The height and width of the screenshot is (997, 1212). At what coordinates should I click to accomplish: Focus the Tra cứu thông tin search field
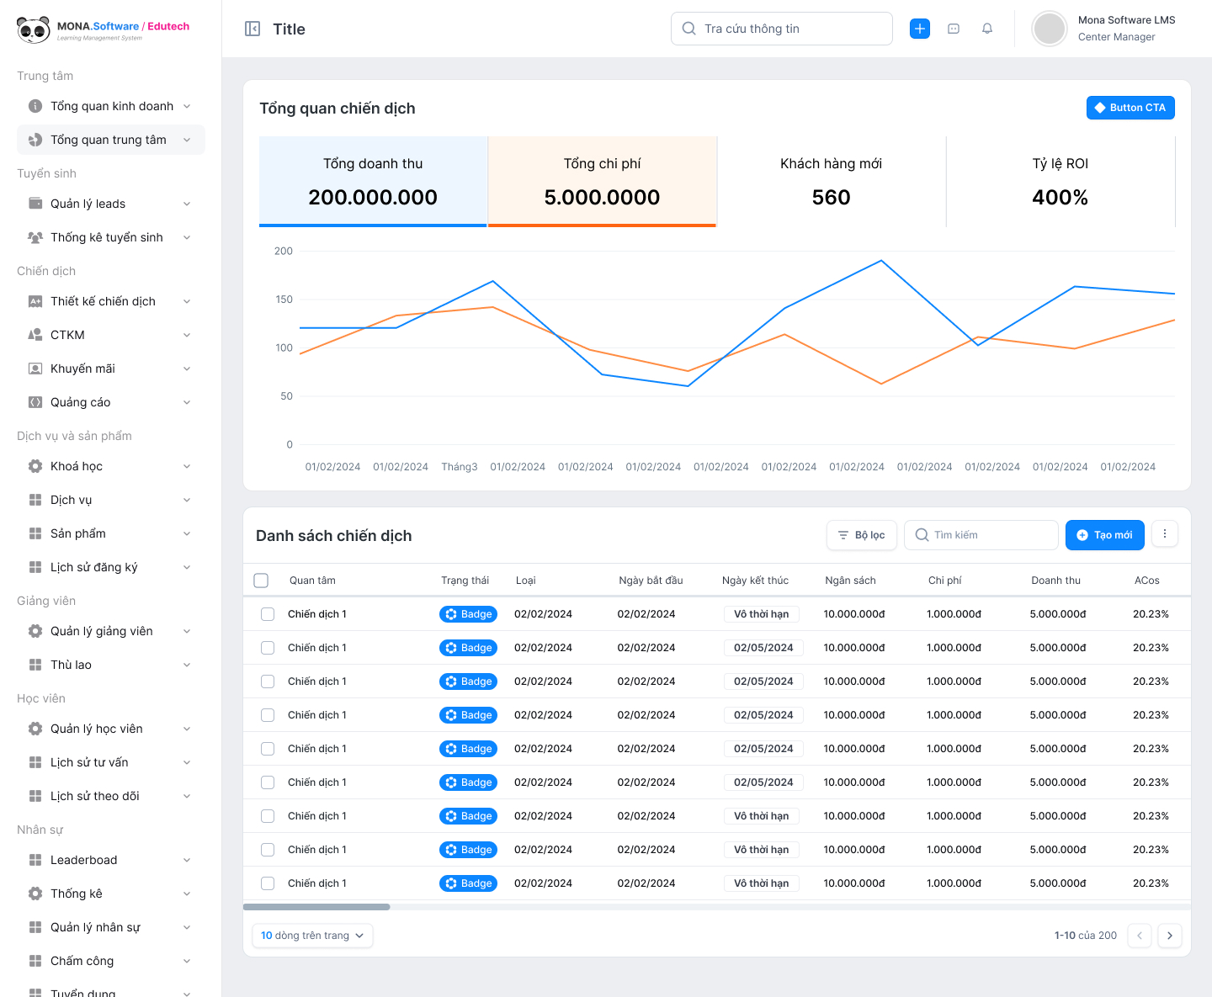coord(782,29)
